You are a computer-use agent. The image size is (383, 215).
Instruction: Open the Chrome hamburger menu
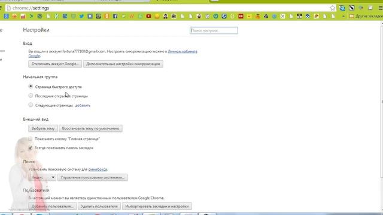381,8
